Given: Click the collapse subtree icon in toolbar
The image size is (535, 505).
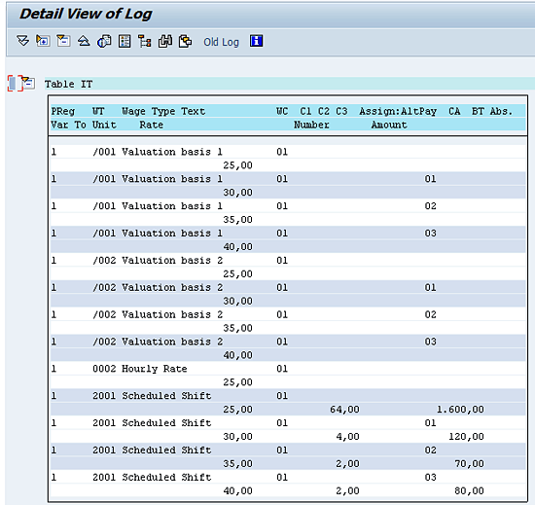Looking at the screenshot, I should pyautogui.click(x=63, y=41).
